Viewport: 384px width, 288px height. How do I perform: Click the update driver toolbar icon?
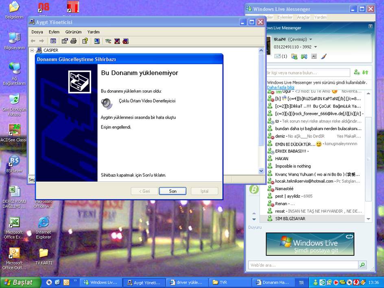coord(108,41)
